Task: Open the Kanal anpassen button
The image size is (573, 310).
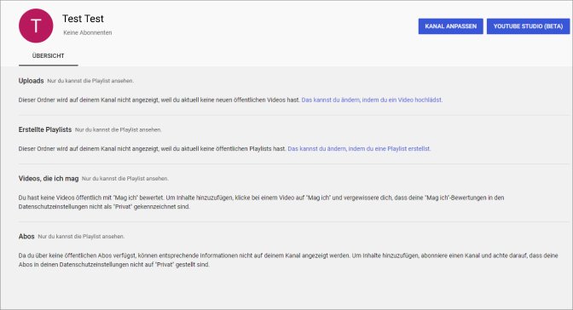Action: [450, 26]
